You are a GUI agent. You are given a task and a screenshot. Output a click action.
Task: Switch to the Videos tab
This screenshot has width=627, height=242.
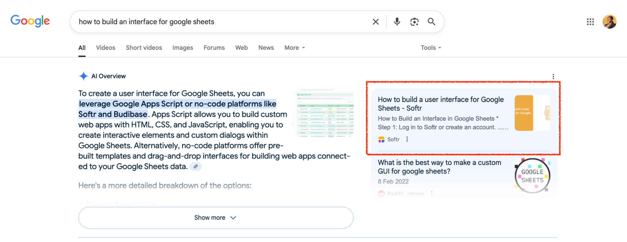coord(106,48)
